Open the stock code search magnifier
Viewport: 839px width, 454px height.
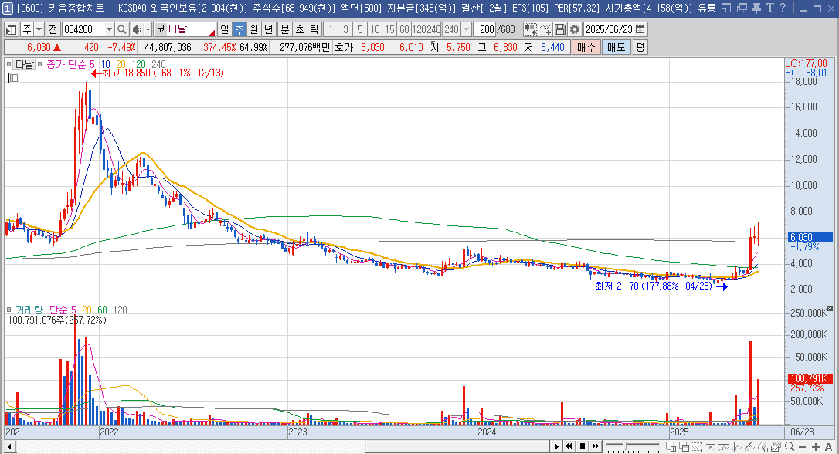point(121,29)
